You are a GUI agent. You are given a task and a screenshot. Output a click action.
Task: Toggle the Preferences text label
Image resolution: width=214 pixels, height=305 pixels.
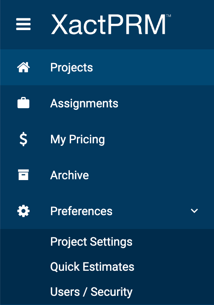82,211
